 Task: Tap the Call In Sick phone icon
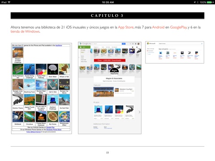tap(53, 85)
